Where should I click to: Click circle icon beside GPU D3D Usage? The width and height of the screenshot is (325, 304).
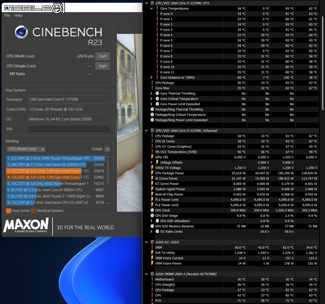coord(152,215)
